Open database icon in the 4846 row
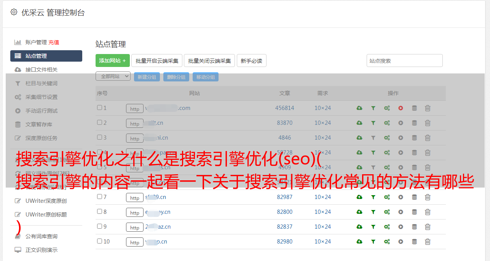Viewport: 490px width, 261px height. pyautogui.click(x=414, y=138)
